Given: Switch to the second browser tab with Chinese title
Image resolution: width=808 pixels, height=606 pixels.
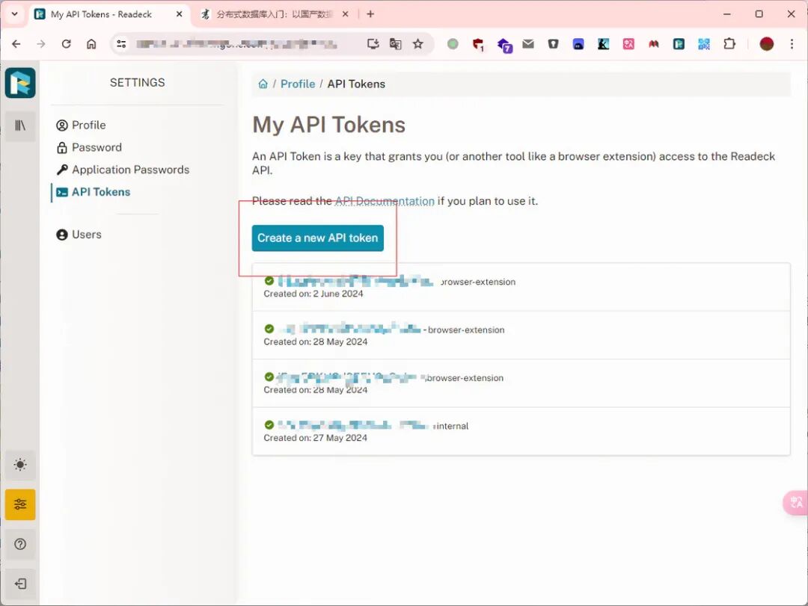Looking at the screenshot, I should [275, 14].
